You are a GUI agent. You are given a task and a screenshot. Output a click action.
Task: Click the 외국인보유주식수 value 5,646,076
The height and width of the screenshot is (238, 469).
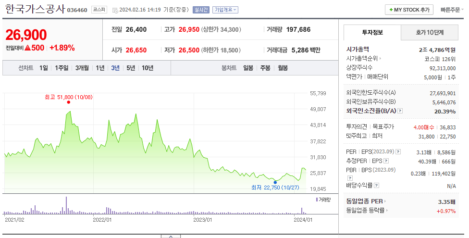(x=444, y=102)
